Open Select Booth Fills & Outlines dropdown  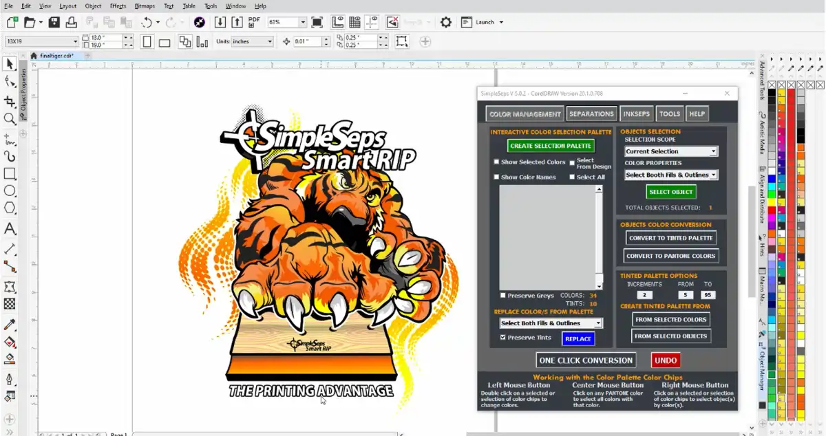[671, 175]
